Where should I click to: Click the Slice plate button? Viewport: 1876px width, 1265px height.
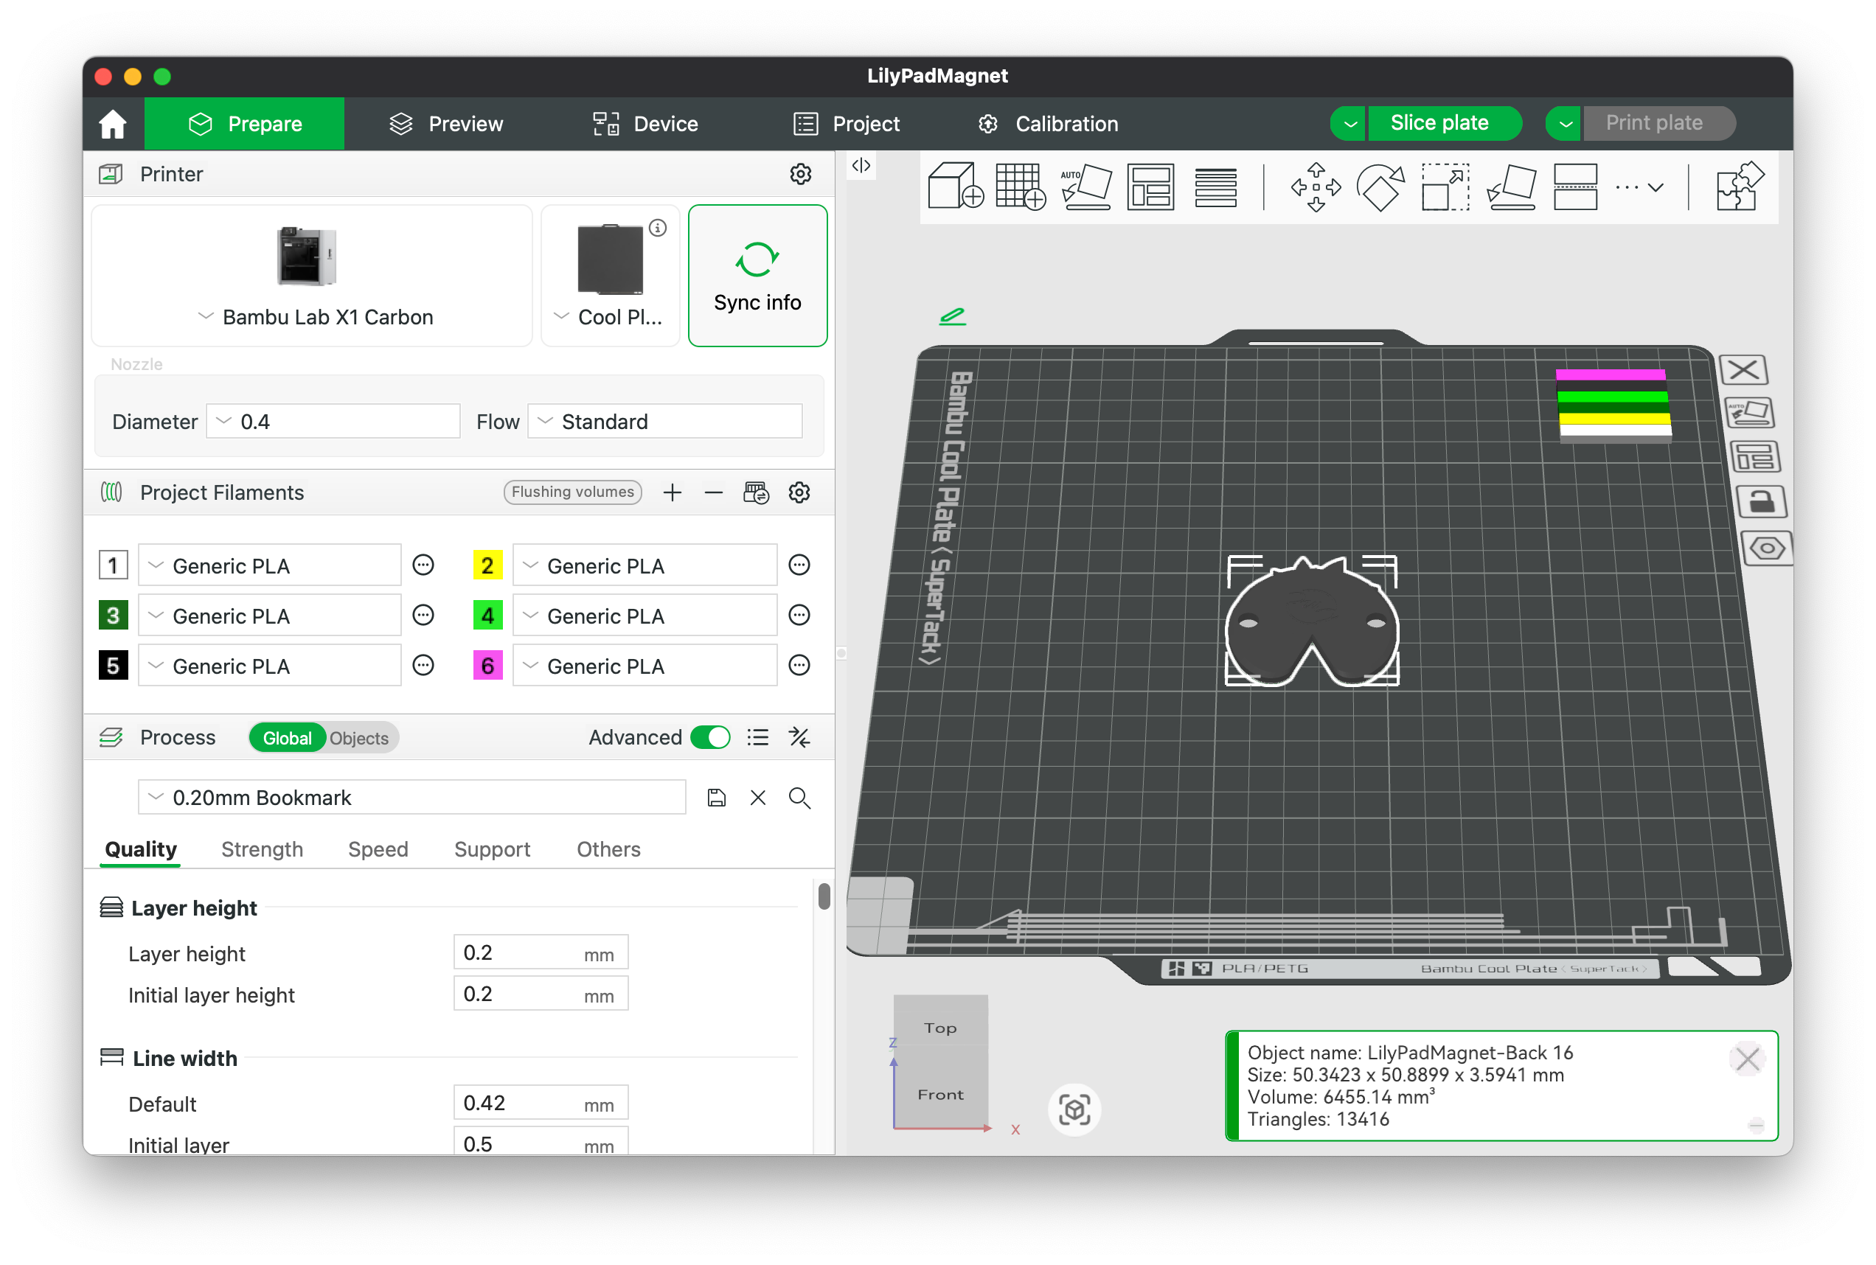pos(1439,122)
